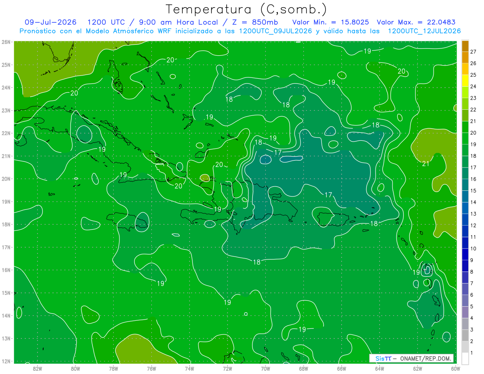The height and width of the screenshot is (374, 484).
Task: Click the "82W" longitude axis label
Action: tap(38, 368)
